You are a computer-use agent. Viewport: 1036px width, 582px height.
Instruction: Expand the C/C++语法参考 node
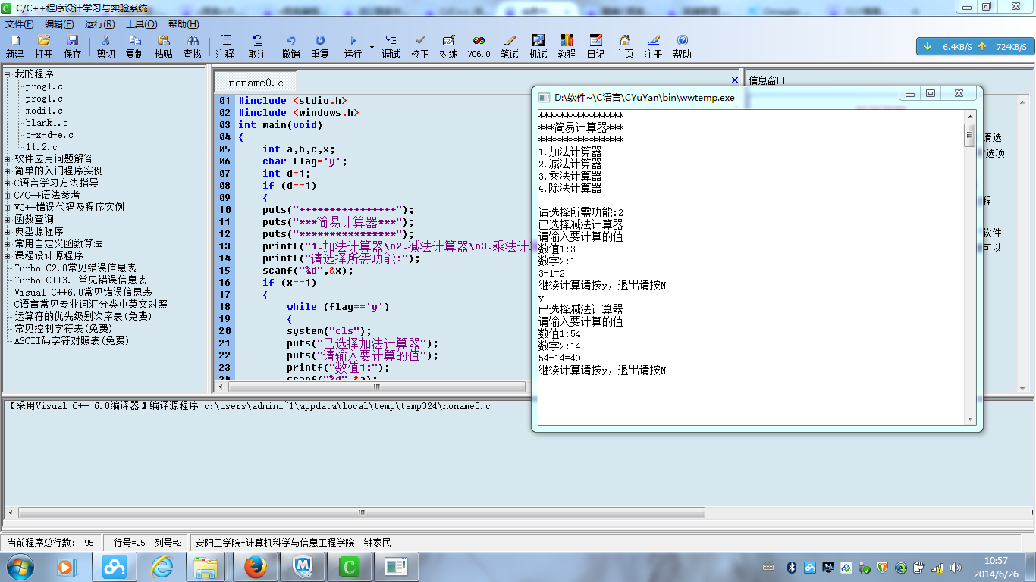pos(8,196)
